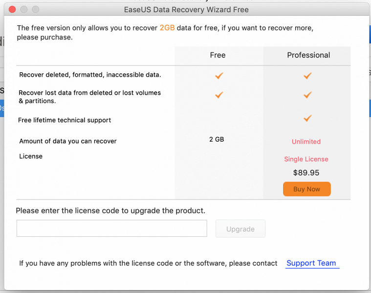Open the Support Team link

coord(311,263)
